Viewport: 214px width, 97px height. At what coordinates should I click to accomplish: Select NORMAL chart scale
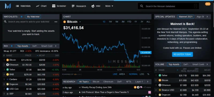coord(133,74)
